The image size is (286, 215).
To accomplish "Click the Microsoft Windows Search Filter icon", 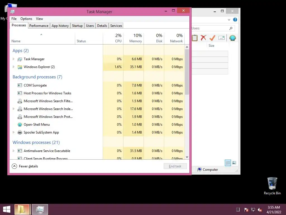I will (x=20, y=101).
